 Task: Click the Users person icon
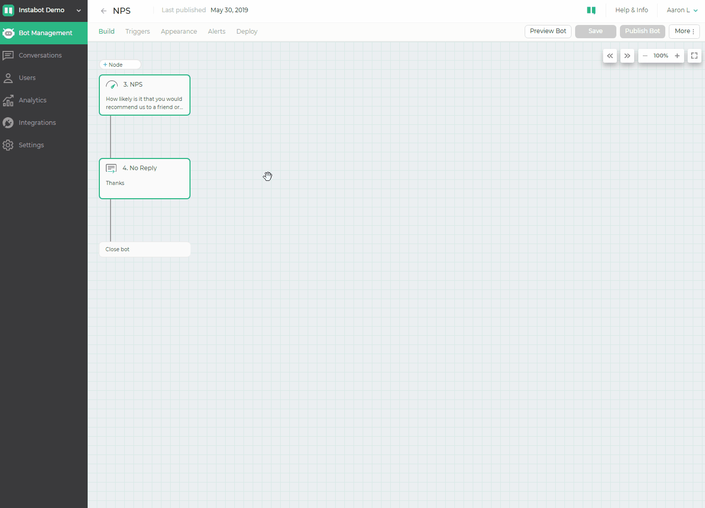8,78
